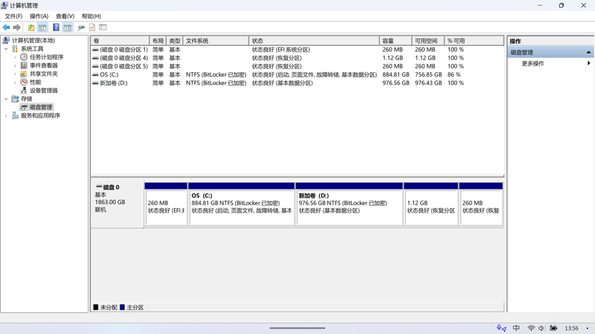
Task: Open the 帮助(H) menu
Action: (91, 16)
